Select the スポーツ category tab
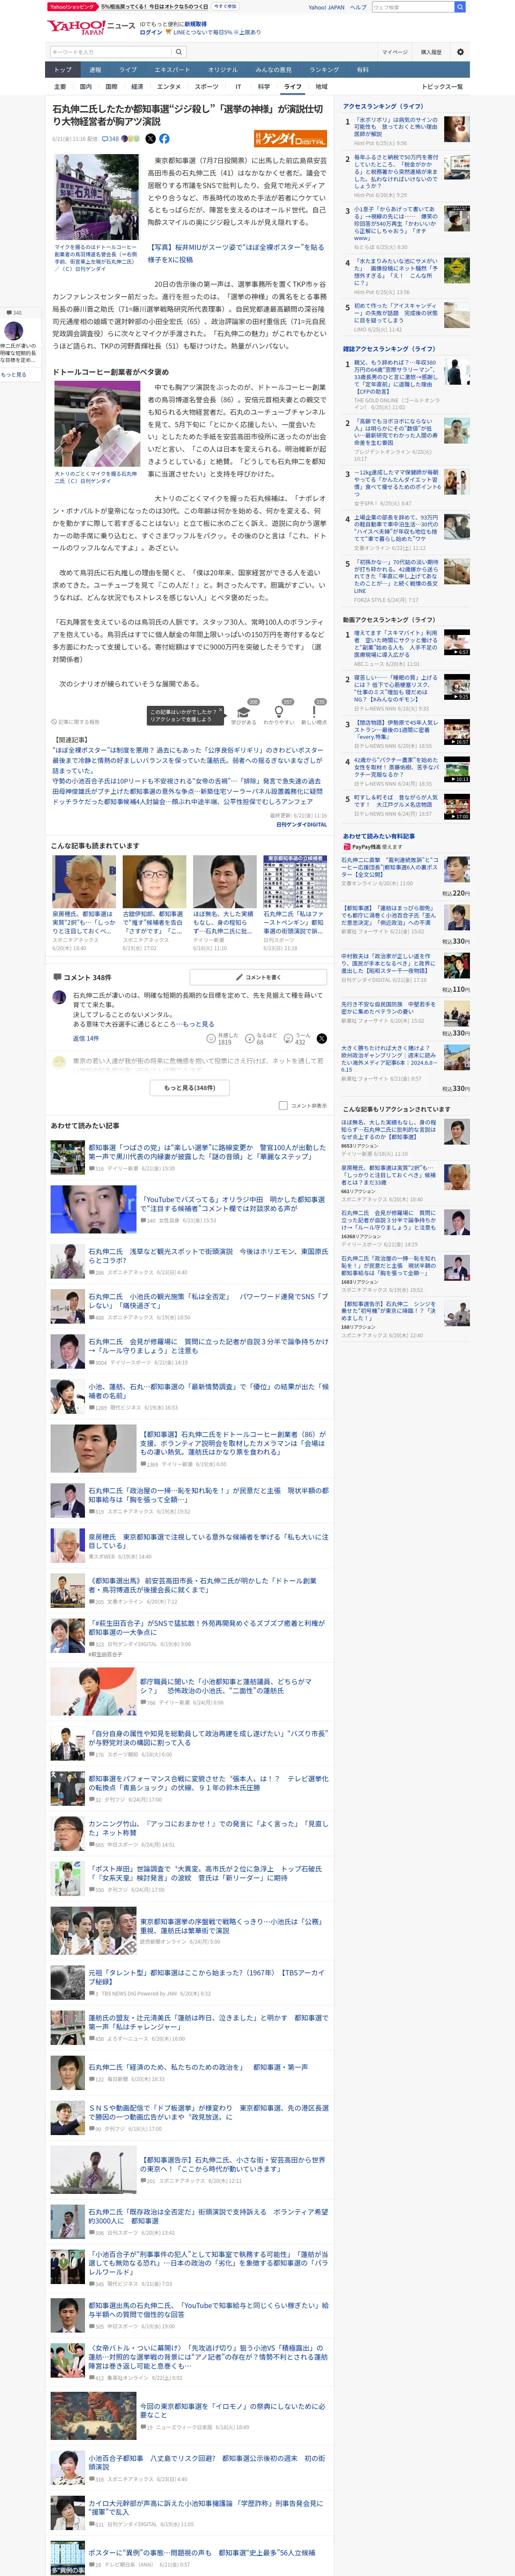 (x=206, y=87)
